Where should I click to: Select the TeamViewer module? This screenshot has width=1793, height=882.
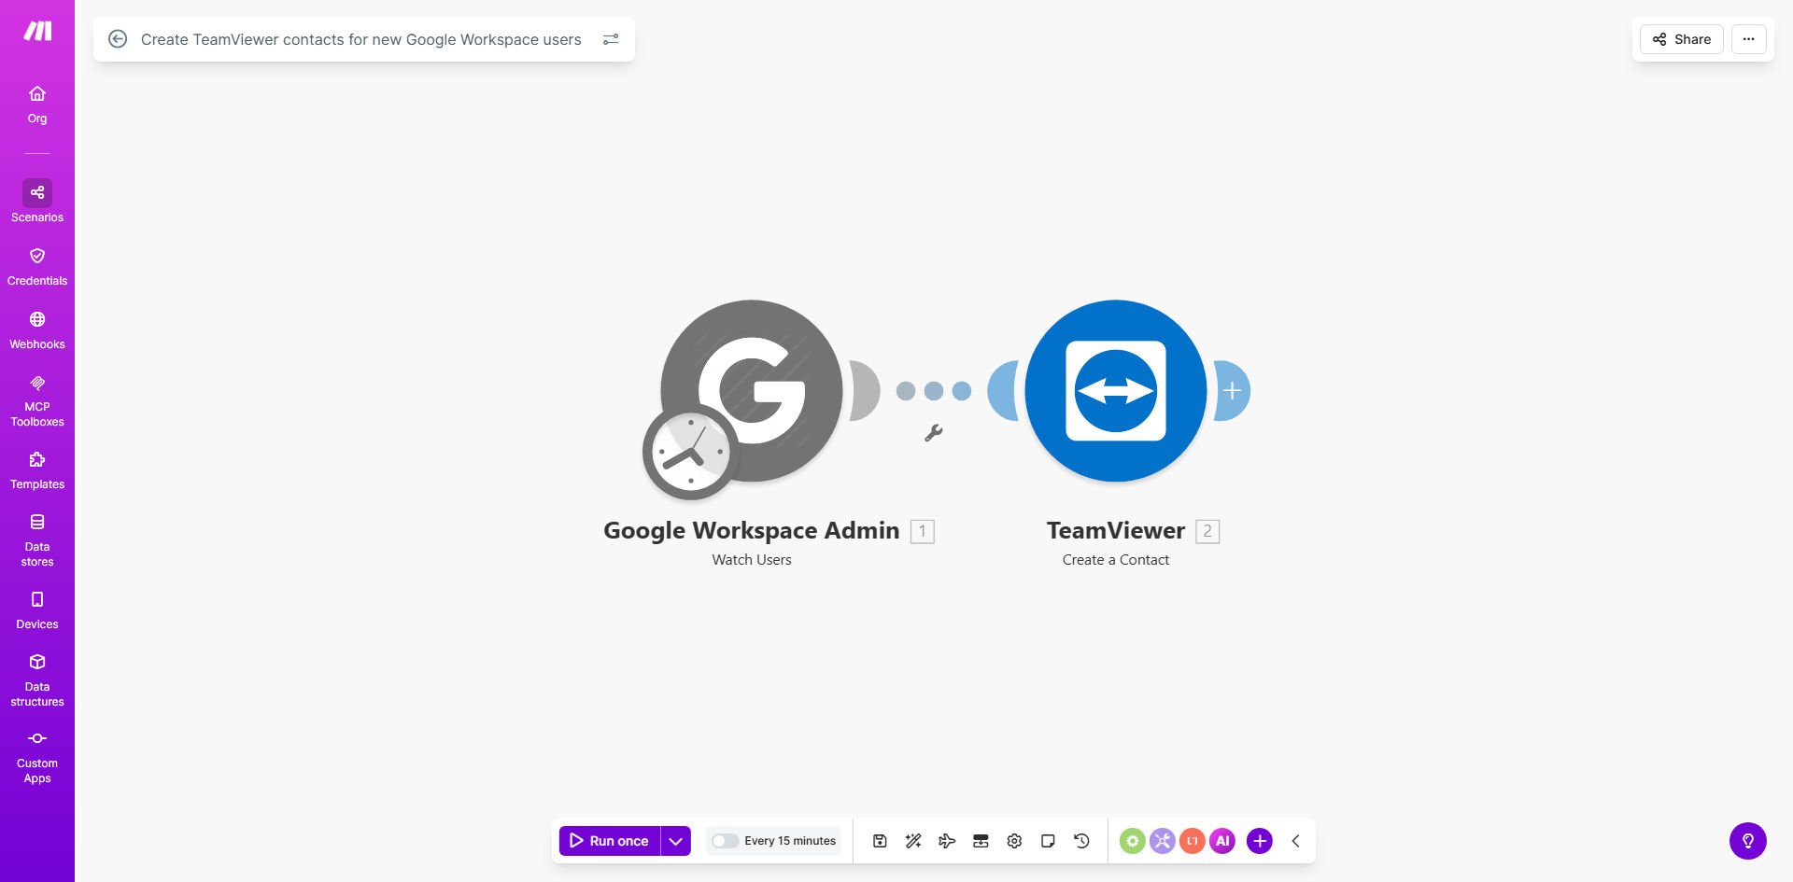tap(1116, 390)
